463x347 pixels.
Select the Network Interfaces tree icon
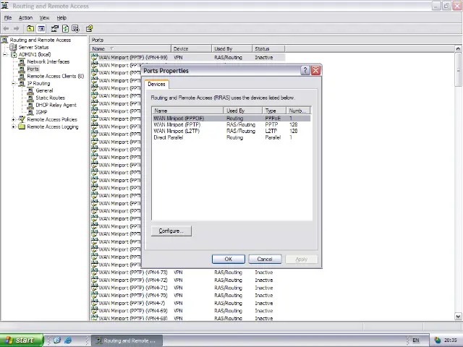22,61
